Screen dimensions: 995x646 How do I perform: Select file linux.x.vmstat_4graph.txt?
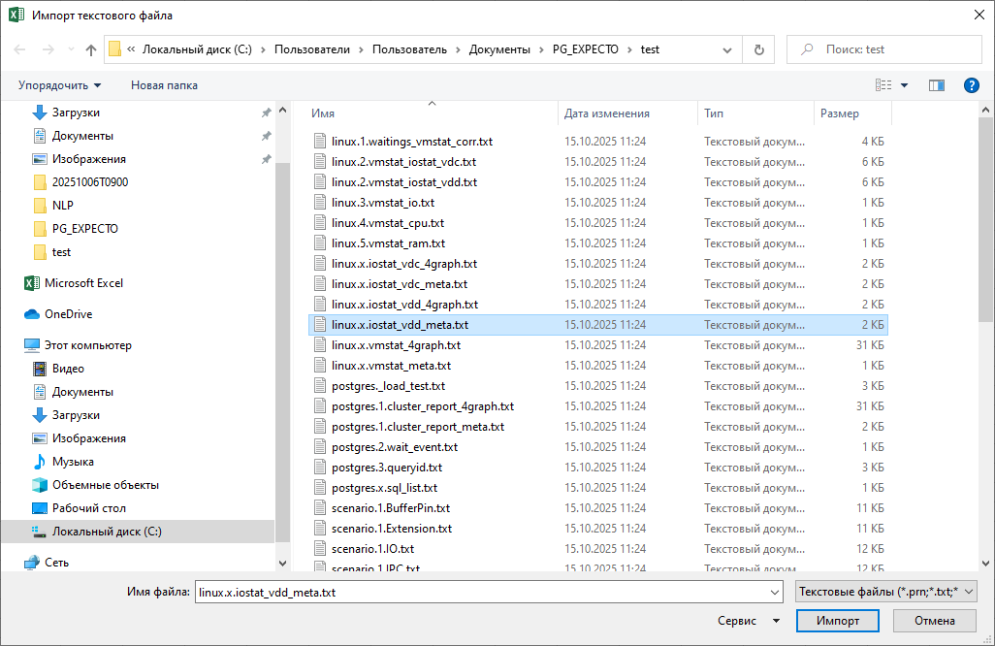(396, 345)
